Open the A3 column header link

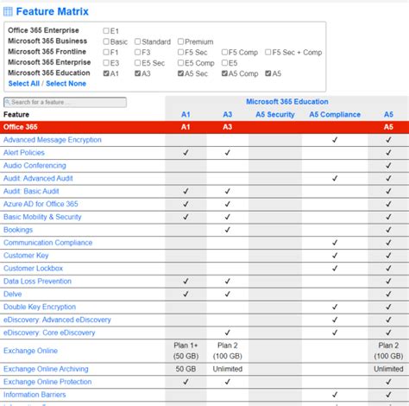tap(228, 115)
